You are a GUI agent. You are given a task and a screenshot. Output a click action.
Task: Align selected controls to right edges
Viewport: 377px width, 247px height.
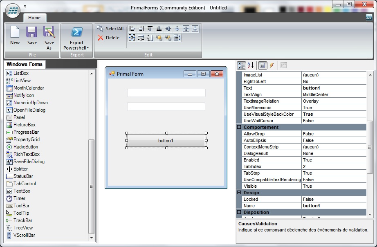(141, 29)
